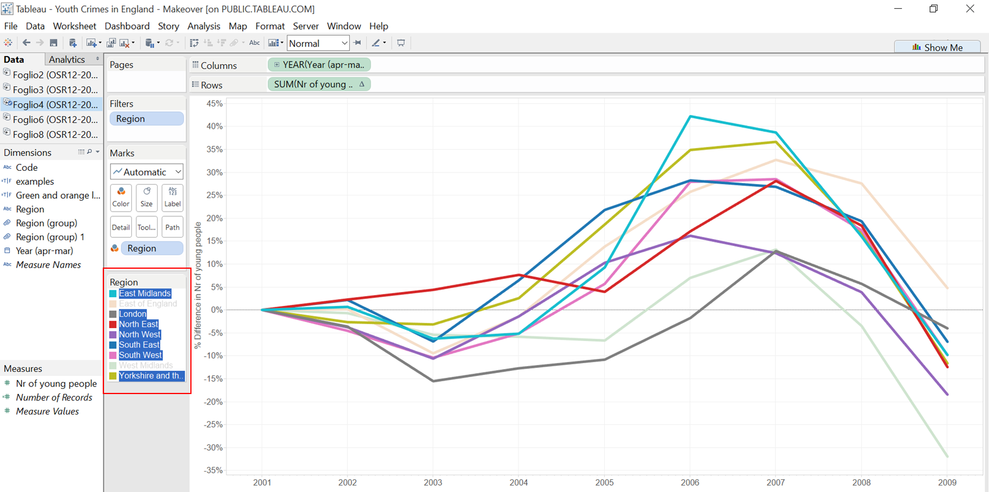Click the West Midlands legend entry

pyautogui.click(x=146, y=366)
